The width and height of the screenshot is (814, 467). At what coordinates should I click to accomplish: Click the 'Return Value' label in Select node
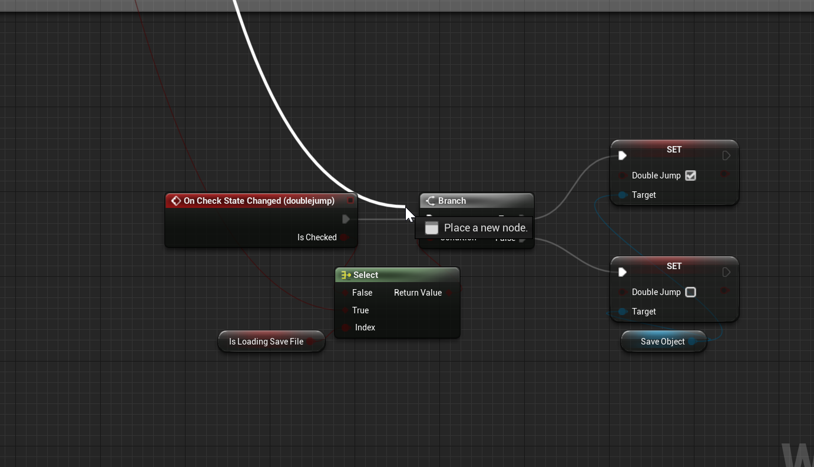[418, 293]
